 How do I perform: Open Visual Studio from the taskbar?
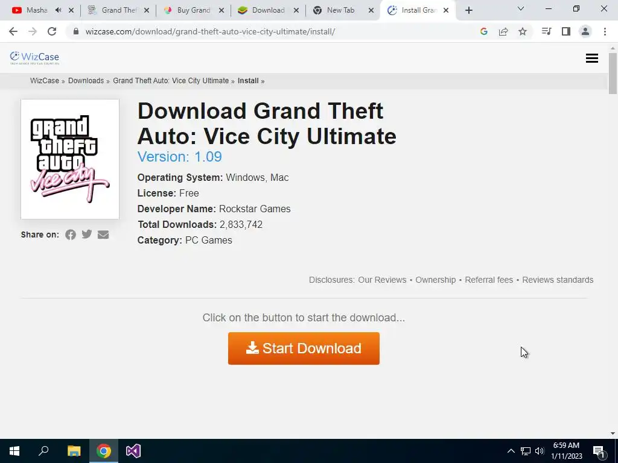(x=133, y=451)
